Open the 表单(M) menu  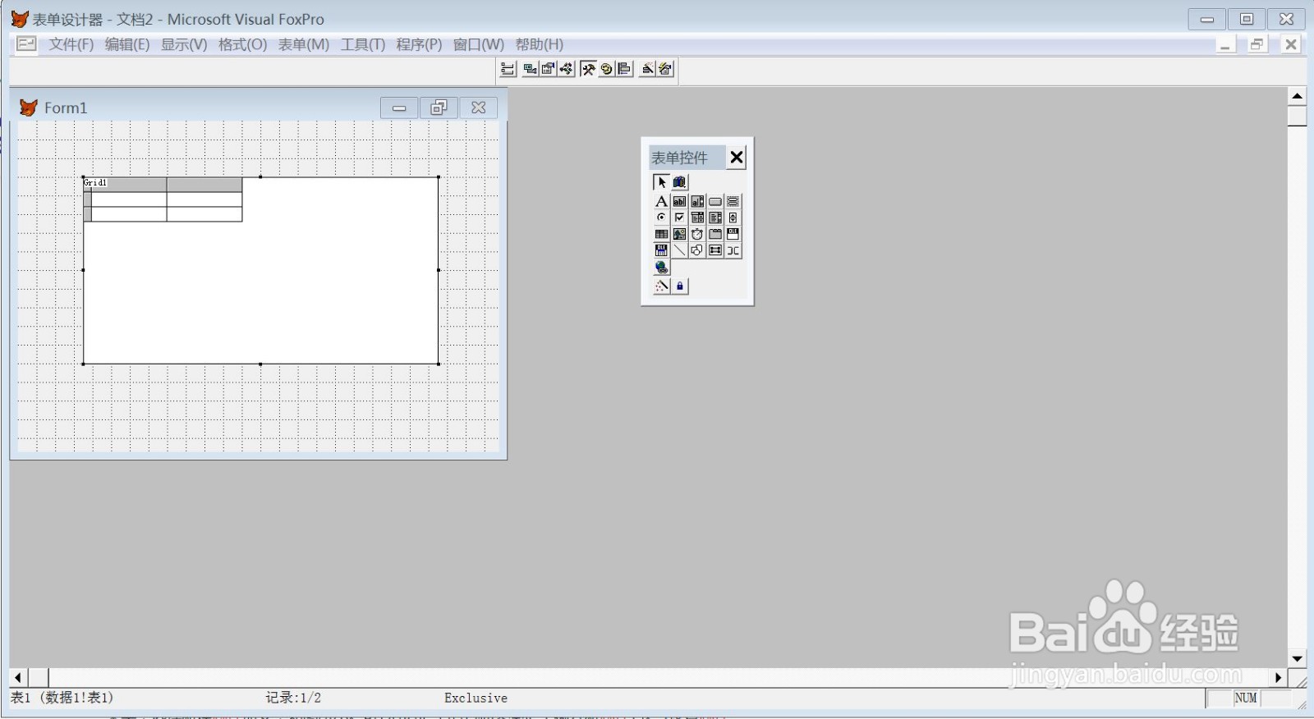click(x=304, y=44)
